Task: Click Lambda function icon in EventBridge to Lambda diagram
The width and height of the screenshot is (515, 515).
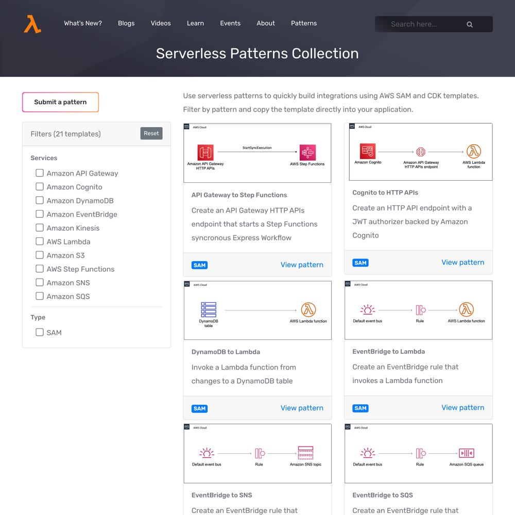Action: 466,310
